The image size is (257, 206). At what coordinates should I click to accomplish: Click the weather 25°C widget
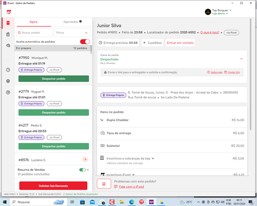(186, 202)
